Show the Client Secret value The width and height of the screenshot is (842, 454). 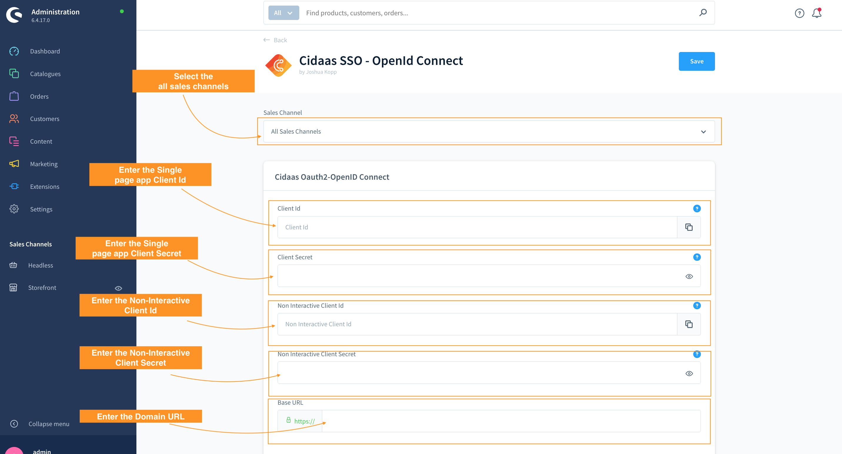coord(689,276)
